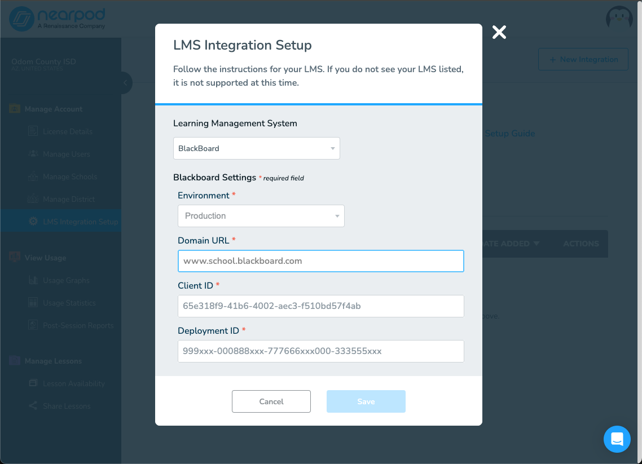Image resolution: width=642 pixels, height=464 pixels.
Task: Open Usage Statistics page
Action: coord(69,303)
